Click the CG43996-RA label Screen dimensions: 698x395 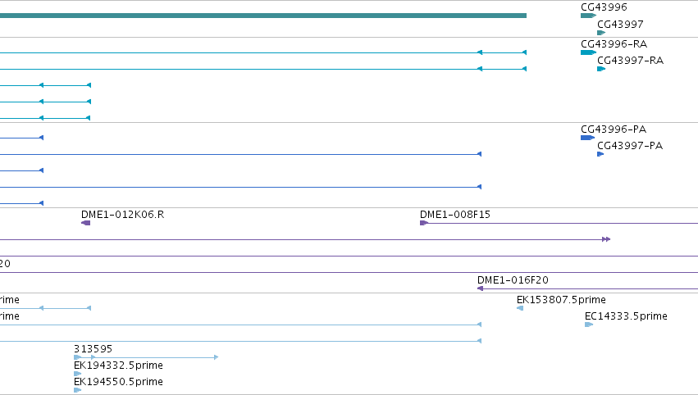click(x=614, y=44)
